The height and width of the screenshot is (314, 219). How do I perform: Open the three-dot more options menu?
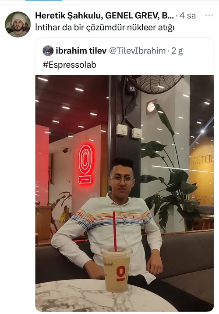point(209,15)
